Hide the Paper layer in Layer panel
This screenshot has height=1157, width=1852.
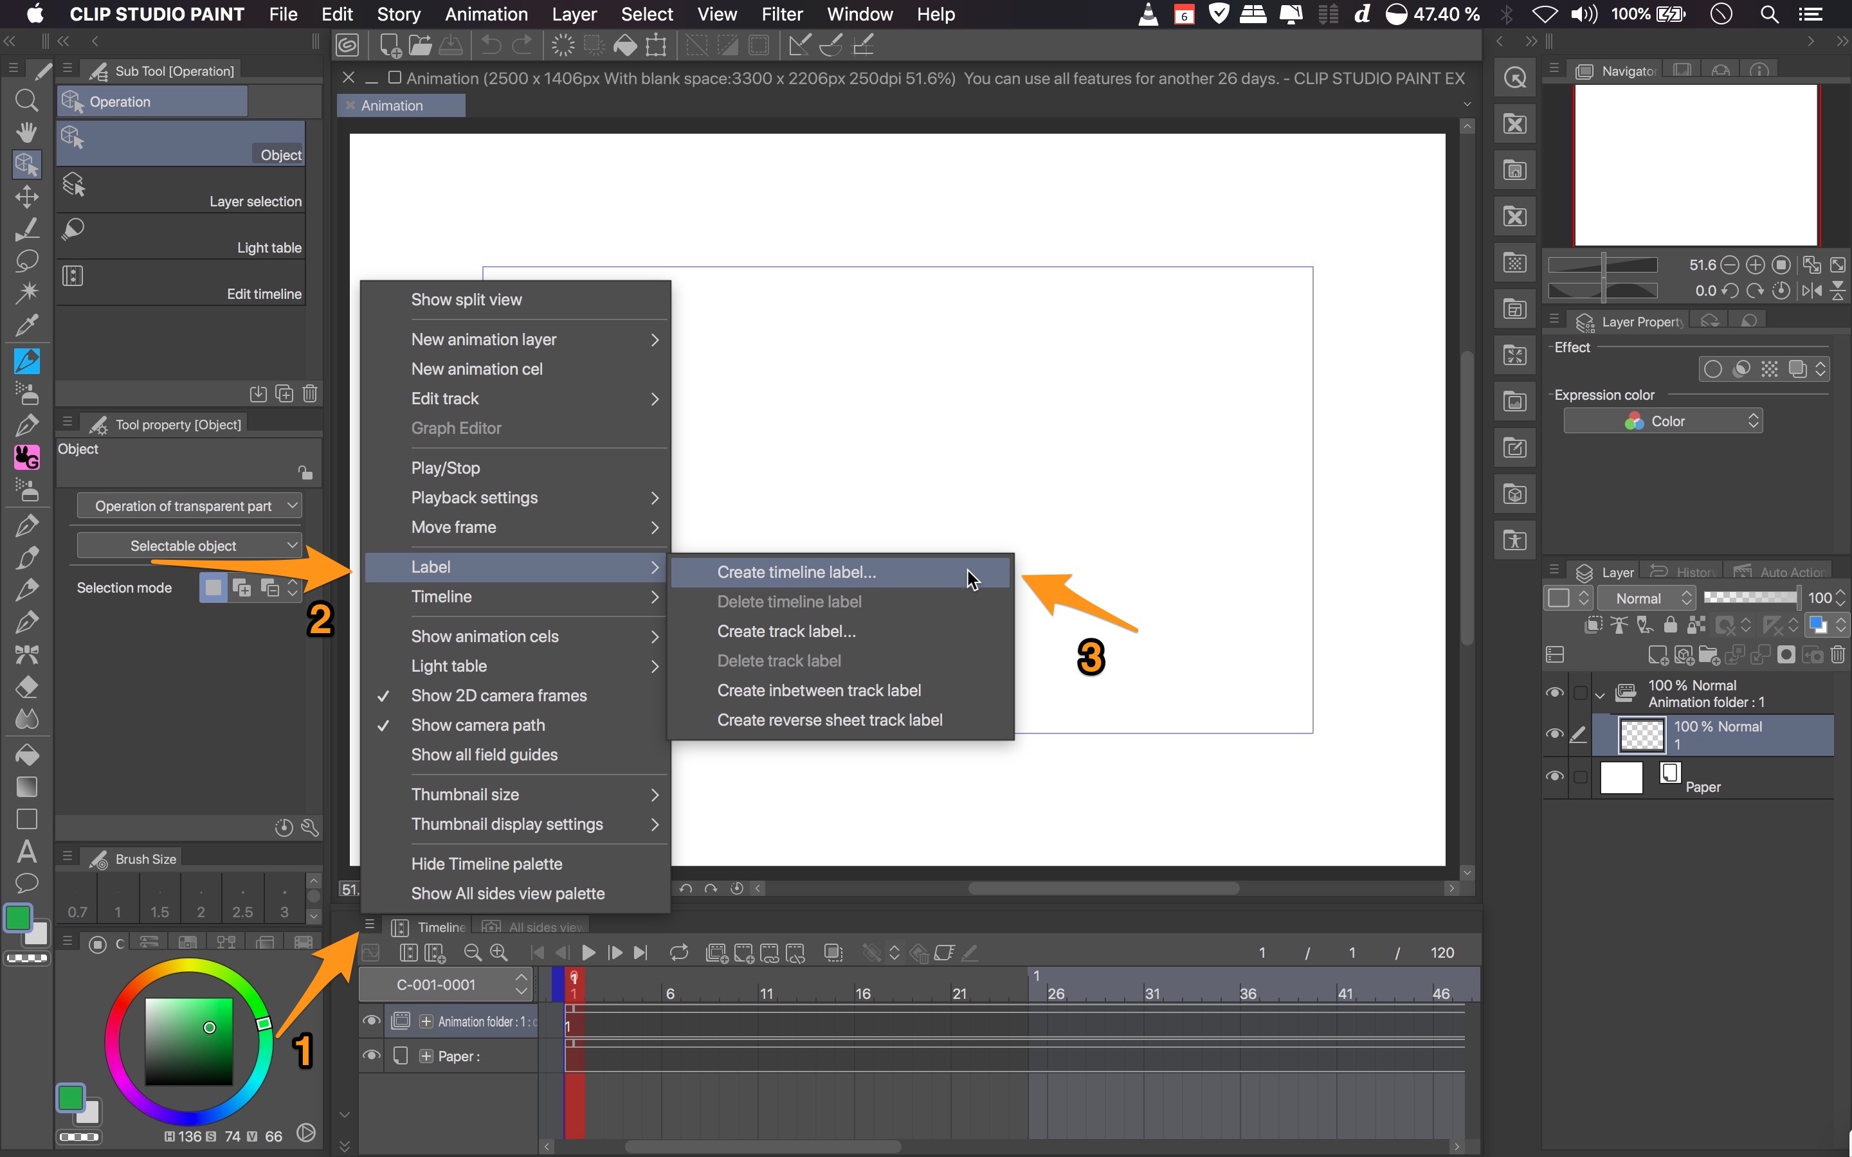pyautogui.click(x=1554, y=776)
